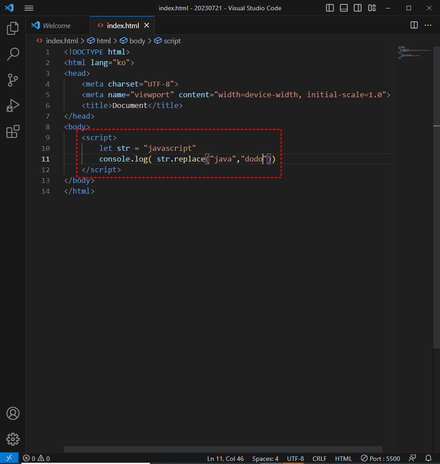The height and width of the screenshot is (464, 440).
Task: Open the Explorer view in activity bar
Action: 13,29
